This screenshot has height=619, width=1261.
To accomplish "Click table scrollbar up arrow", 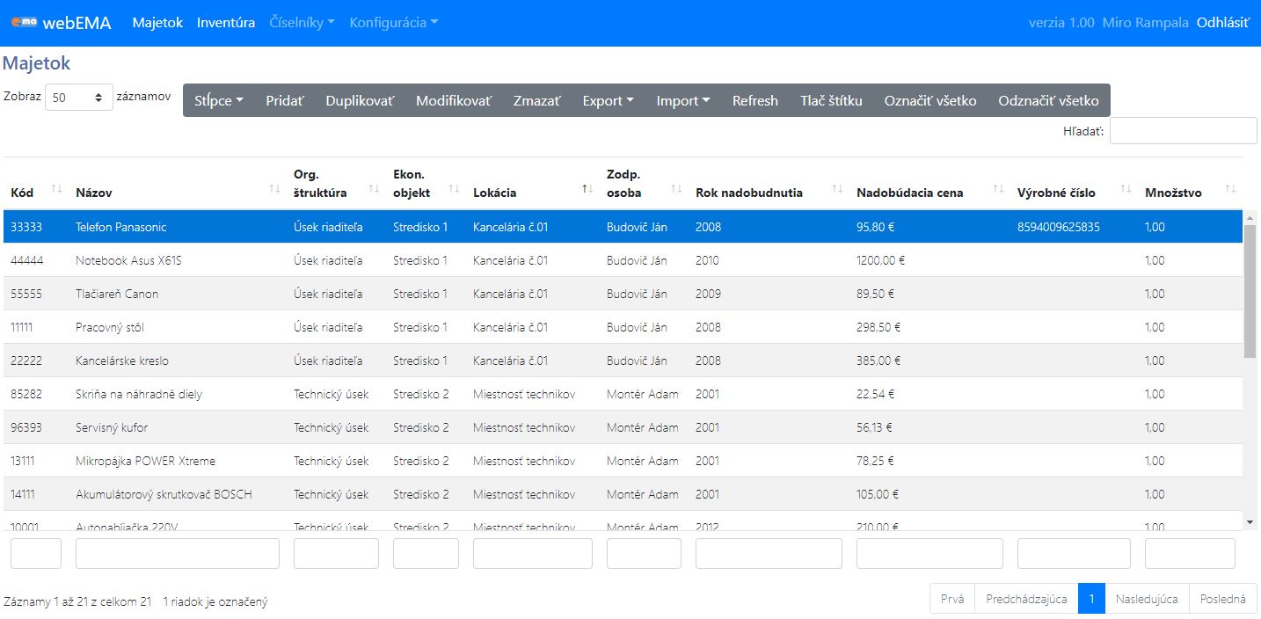I will click(x=1250, y=217).
